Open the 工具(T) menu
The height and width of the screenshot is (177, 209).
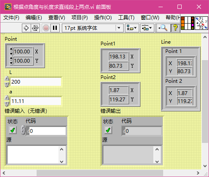pyautogui.click(x=126, y=18)
